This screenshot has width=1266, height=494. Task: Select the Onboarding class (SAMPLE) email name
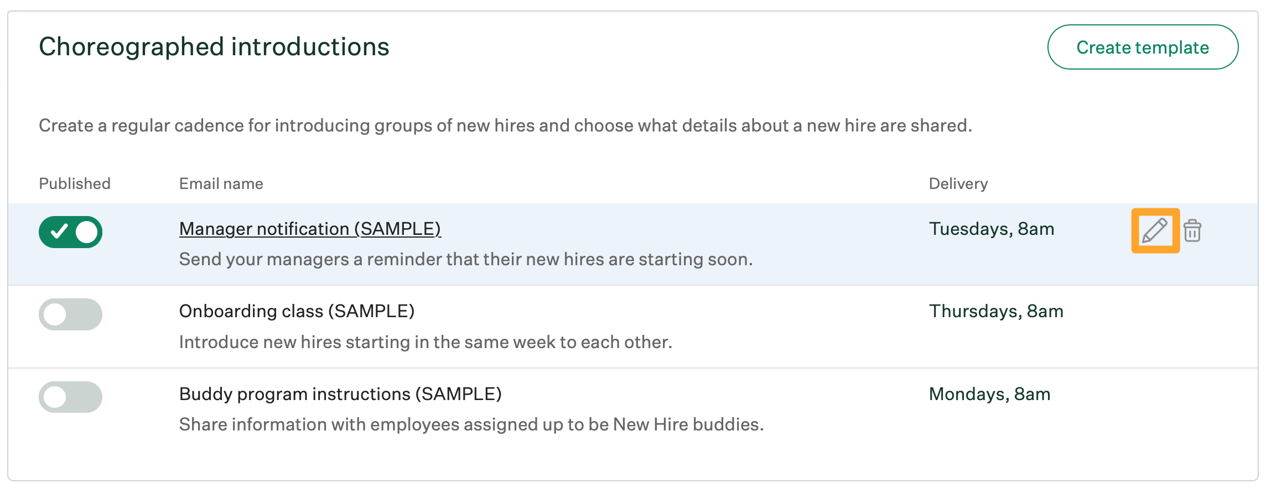tap(297, 311)
